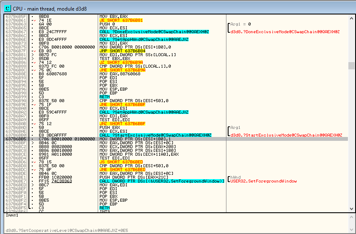
Task: Click hex bytes E8 3BCAFFFF
Action: 53,135
